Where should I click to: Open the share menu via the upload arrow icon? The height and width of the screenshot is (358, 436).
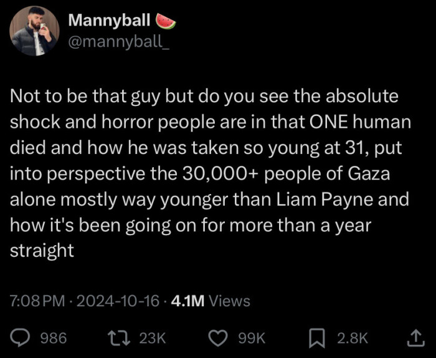click(414, 337)
